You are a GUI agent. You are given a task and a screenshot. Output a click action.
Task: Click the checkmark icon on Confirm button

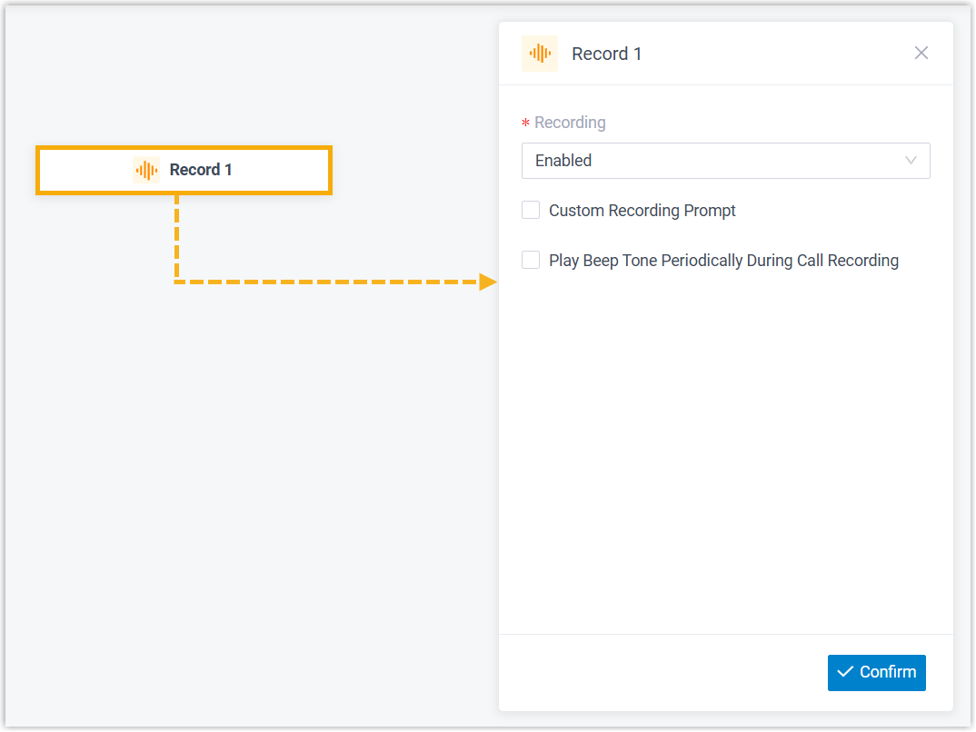coord(845,672)
